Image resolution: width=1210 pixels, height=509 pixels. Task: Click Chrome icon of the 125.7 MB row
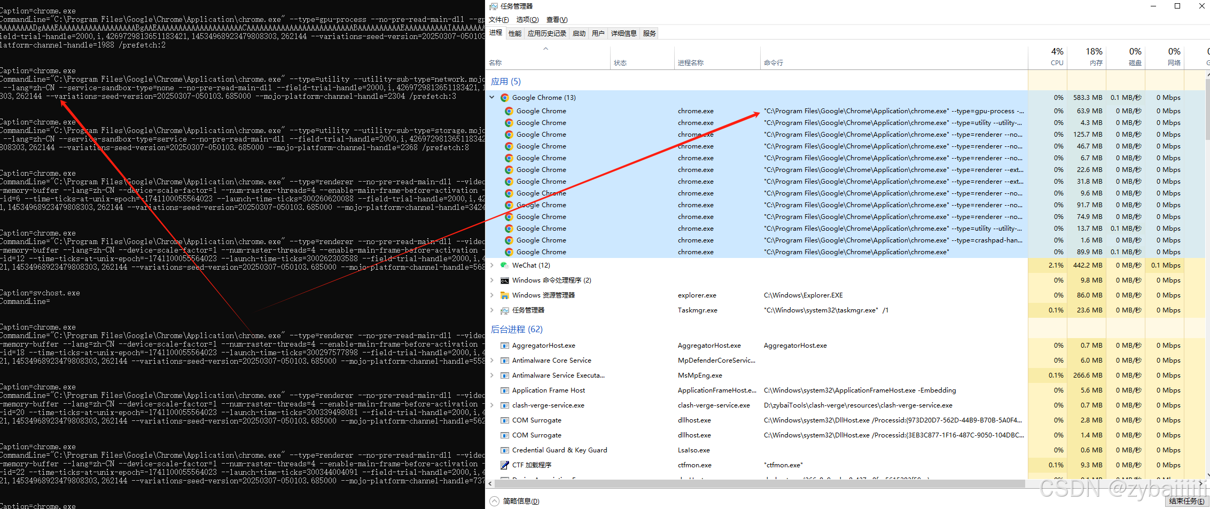[509, 135]
